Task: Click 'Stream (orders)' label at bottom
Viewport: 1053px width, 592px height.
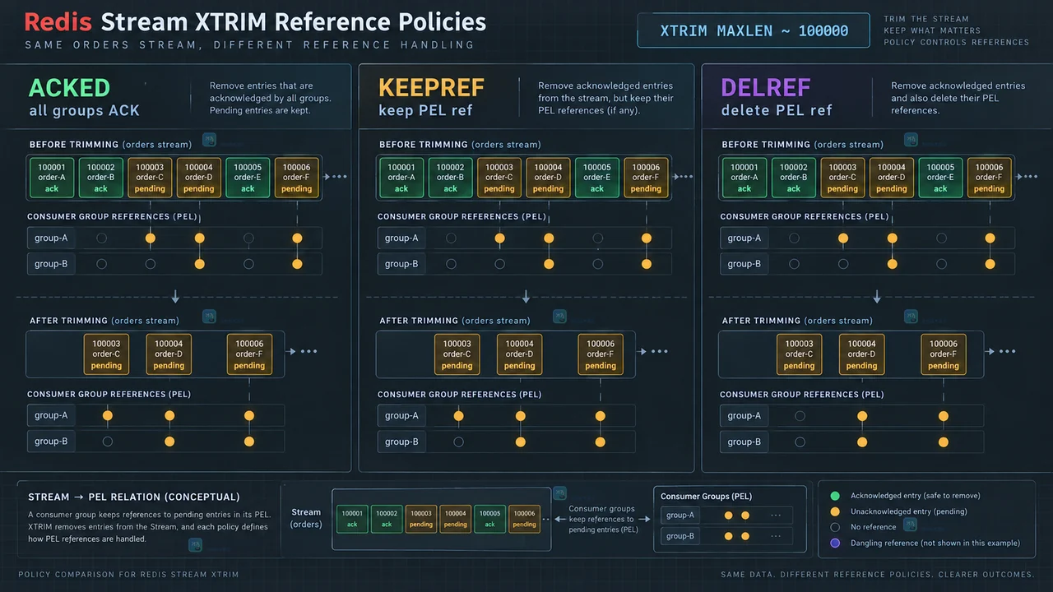Action: 306,518
